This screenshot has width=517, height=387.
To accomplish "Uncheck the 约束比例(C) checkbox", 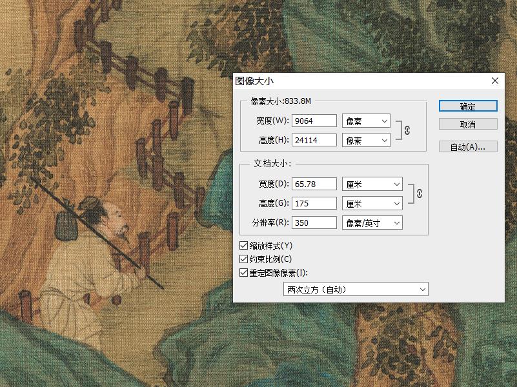I will click(244, 259).
